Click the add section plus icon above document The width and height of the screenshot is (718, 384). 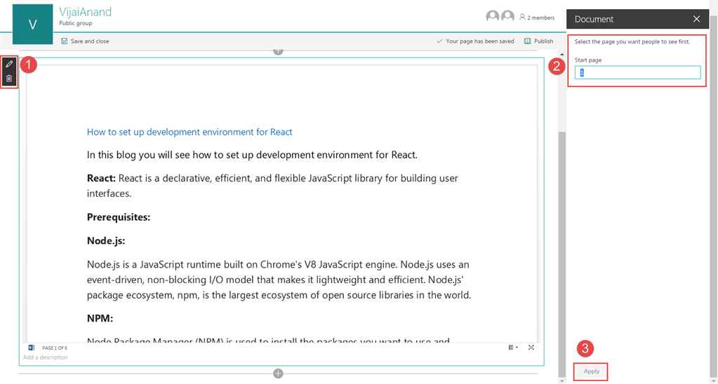(x=278, y=50)
